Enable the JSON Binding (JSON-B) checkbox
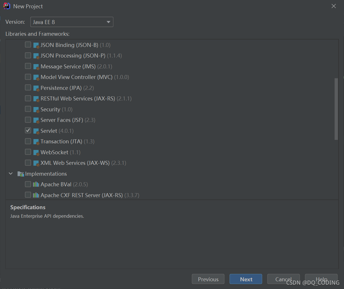The width and height of the screenshot is (344, 289). point(28,45)
